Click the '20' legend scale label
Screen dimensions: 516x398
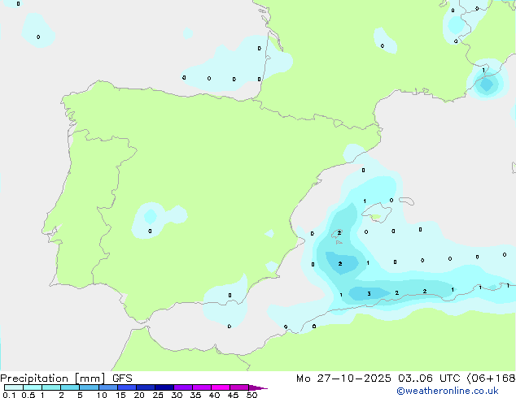tap(139, 395)
